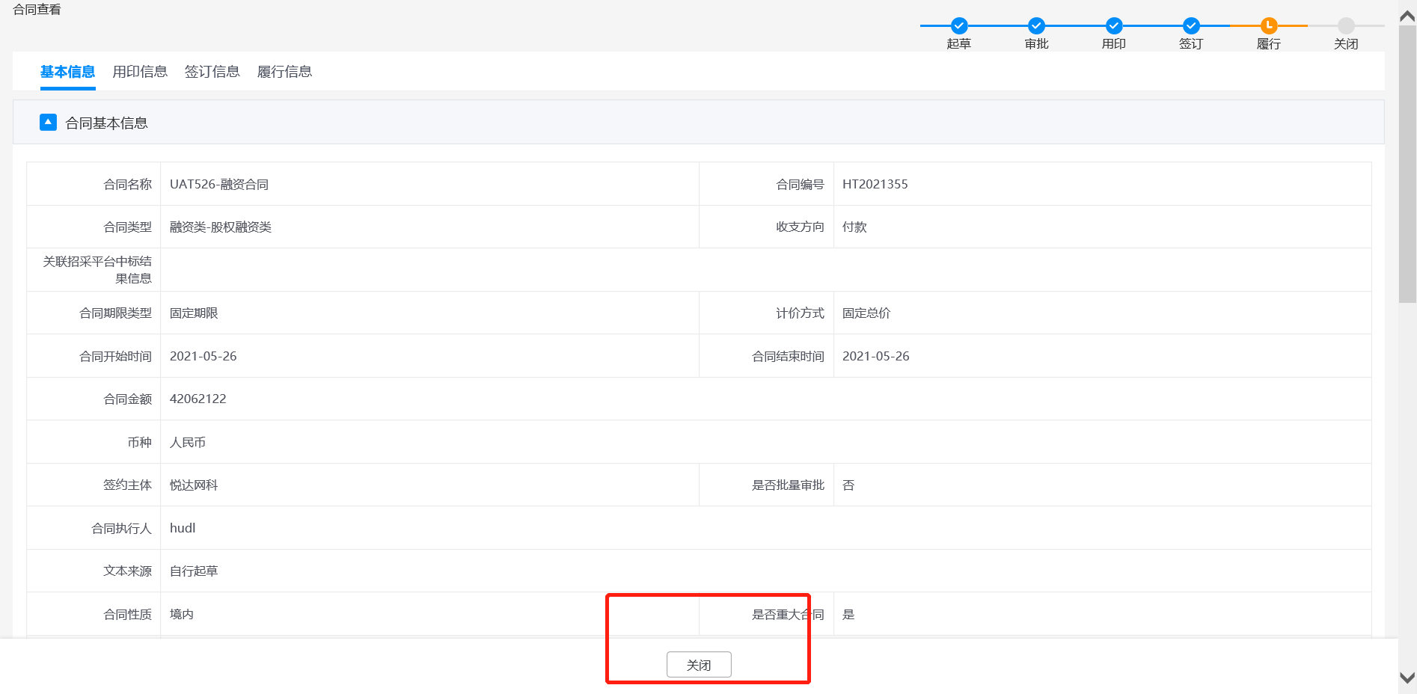Click the 合同查看 page title
This screenshot has width=1417, height=694.
point(37,10)
